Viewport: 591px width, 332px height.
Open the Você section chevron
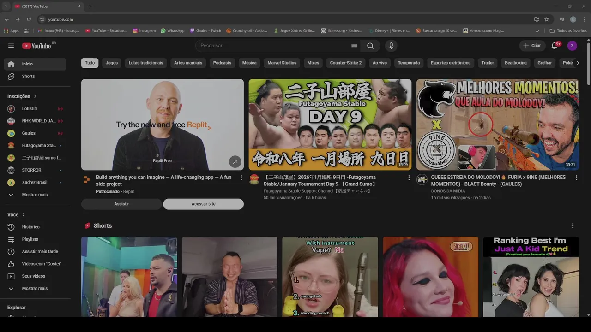pos(24,215)
